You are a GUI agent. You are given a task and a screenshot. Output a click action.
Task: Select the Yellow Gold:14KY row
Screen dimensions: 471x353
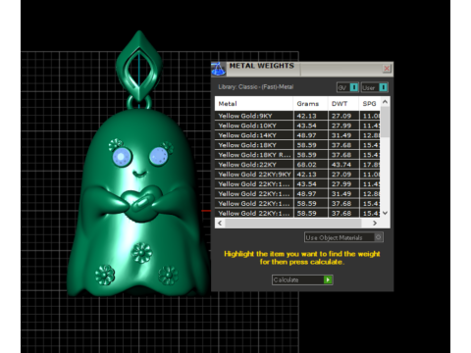click(297, 135)
